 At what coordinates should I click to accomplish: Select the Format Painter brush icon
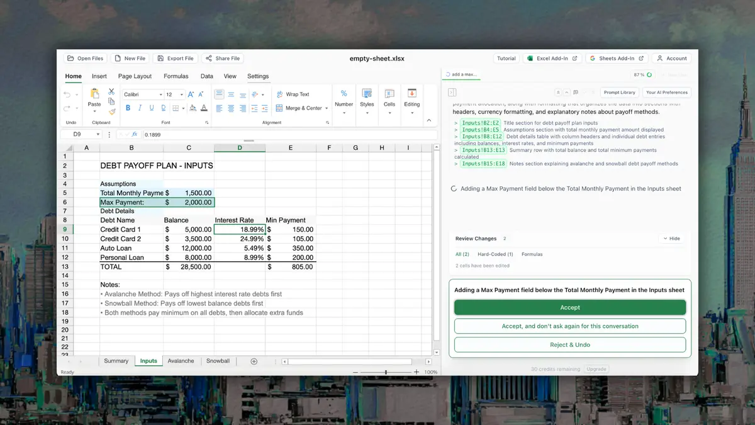(111, 111)
